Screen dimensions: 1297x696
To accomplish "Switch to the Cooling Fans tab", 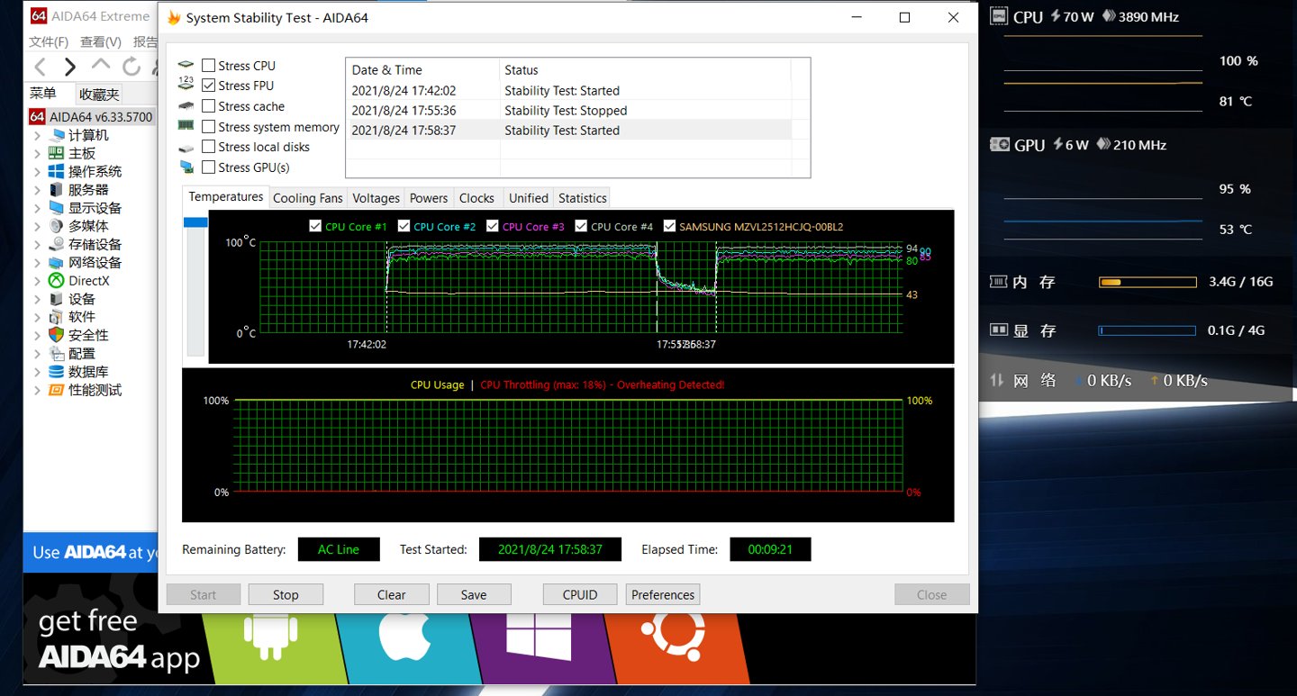I will point(308,198).
